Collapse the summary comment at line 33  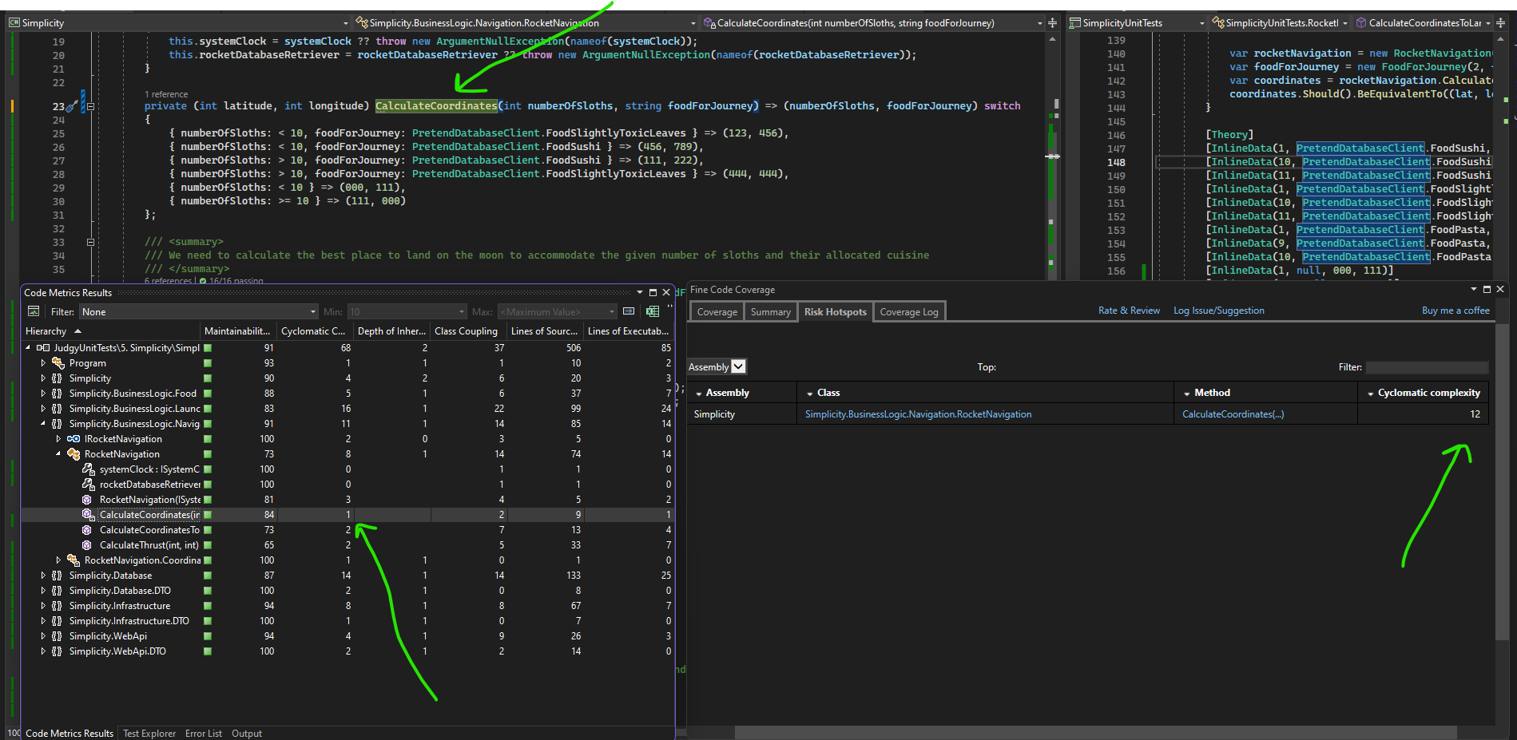tap(90, 242)
